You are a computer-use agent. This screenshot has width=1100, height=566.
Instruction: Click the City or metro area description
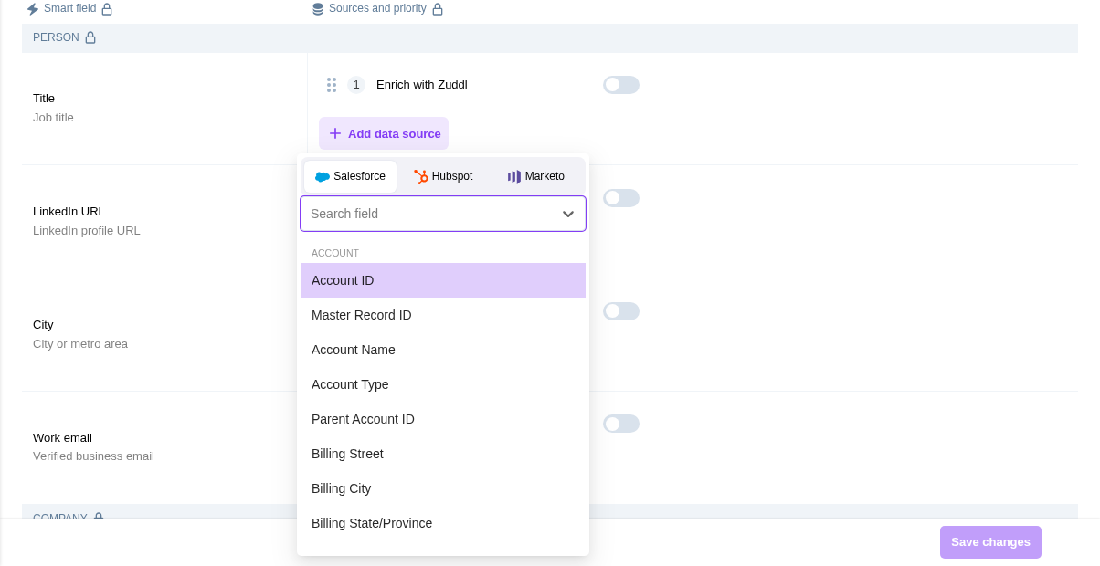point(80,343)
